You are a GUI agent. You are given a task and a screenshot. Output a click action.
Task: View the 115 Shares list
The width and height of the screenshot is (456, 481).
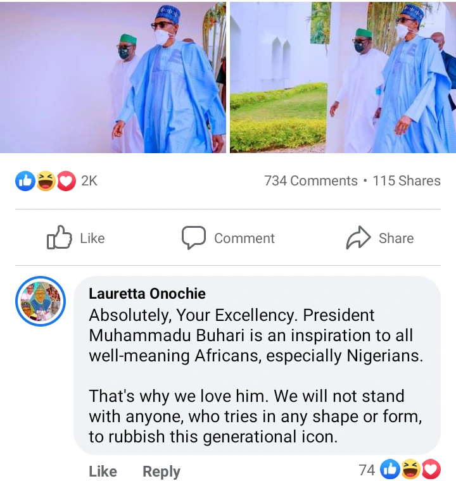[x=407, y=181]
